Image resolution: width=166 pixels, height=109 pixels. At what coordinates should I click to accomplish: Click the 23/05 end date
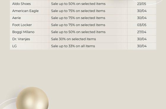(x=142, y=4)
